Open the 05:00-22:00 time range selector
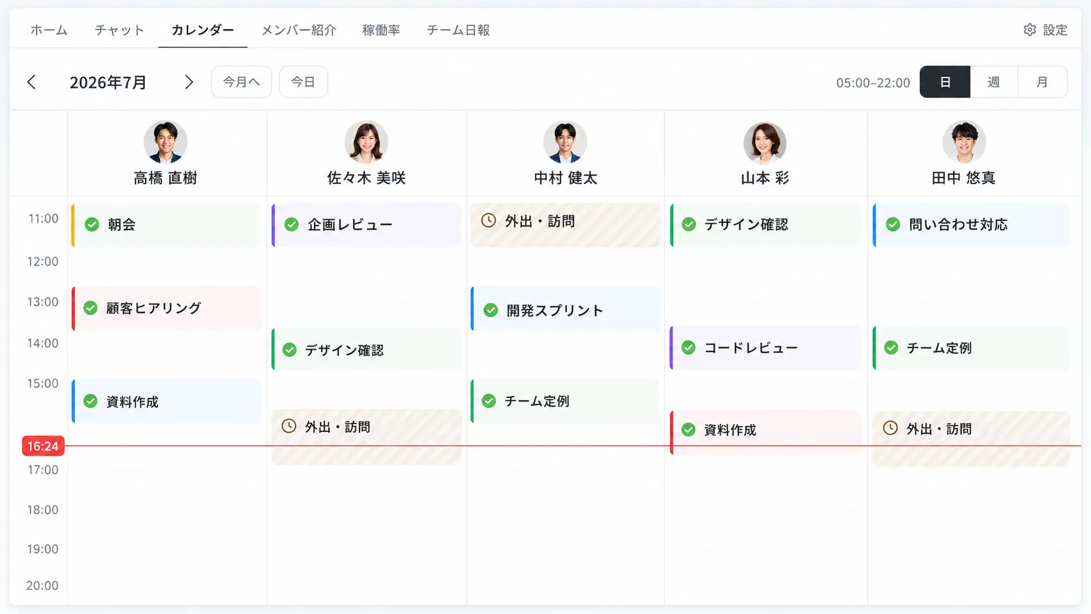This screenshot has width=1091, height=614. (873, 83)
